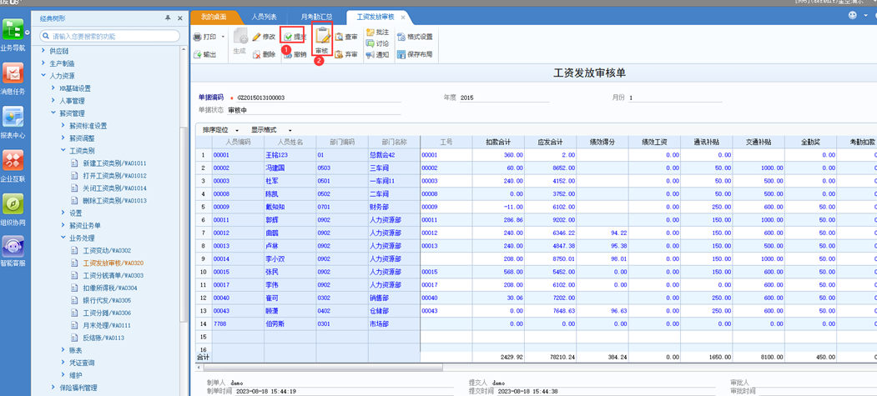Pin the 经典树形 panel with pushpin
The image size is (877, 396).
(168, 18)
